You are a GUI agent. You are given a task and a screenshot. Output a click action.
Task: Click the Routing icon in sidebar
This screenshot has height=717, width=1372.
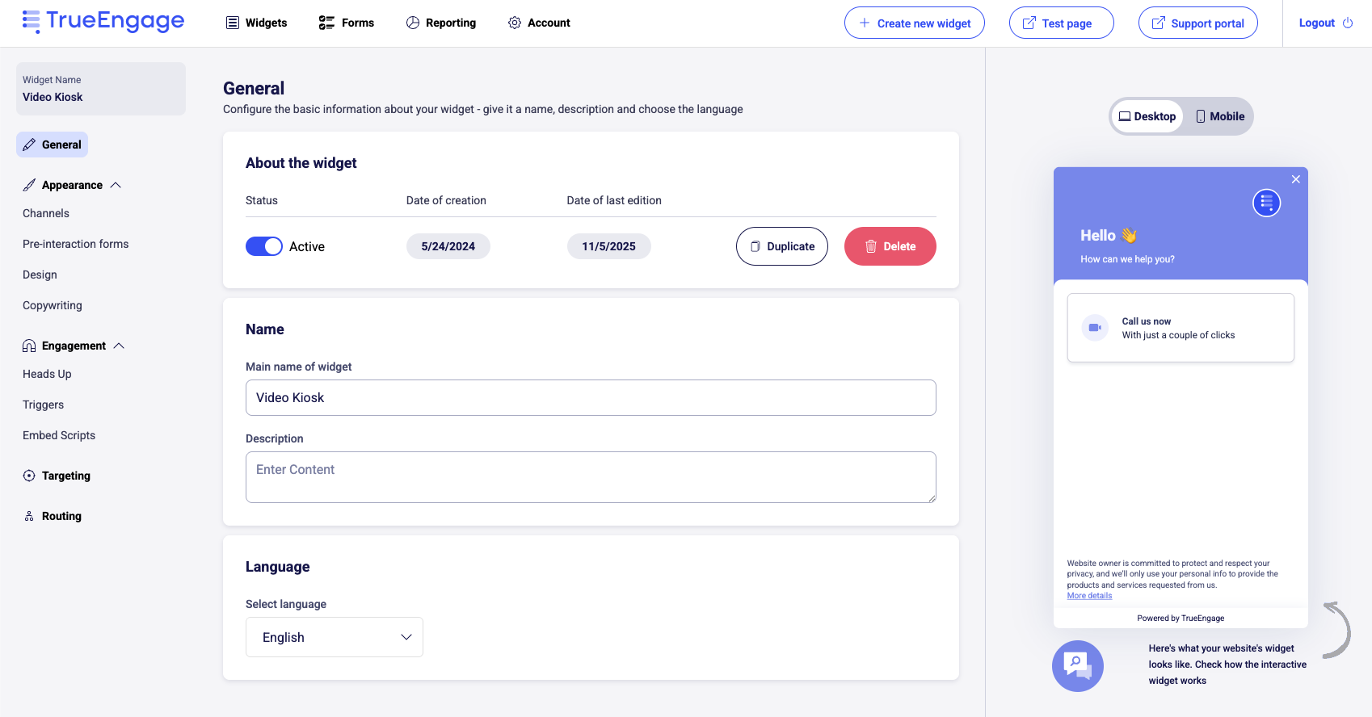coord(29,516)
